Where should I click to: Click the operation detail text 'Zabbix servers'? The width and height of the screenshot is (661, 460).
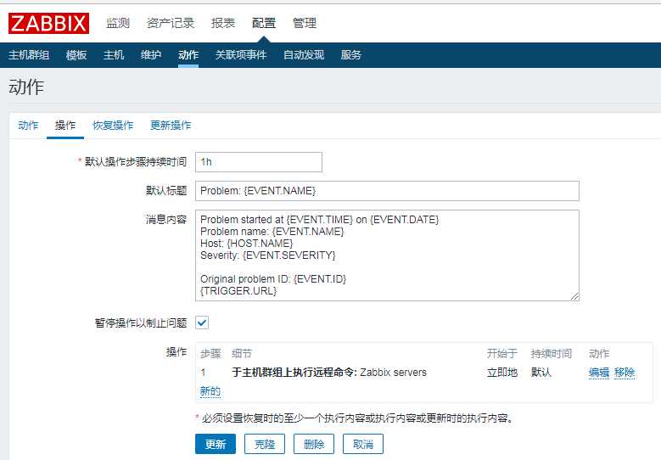click(393, 373)
